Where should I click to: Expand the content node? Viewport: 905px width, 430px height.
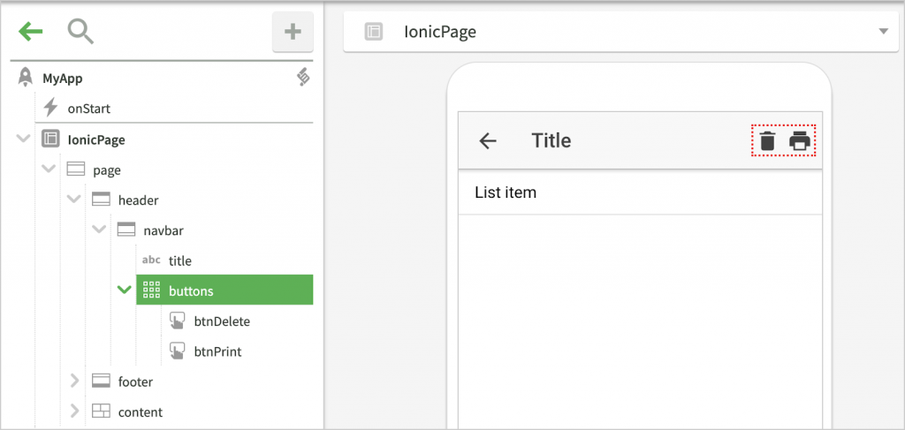pyautogui.click(x=74, y=411)
